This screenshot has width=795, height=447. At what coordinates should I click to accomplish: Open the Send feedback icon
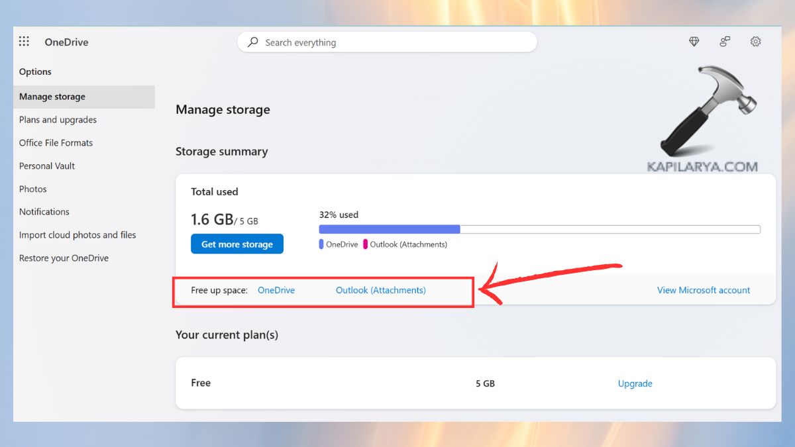(725, 41)
